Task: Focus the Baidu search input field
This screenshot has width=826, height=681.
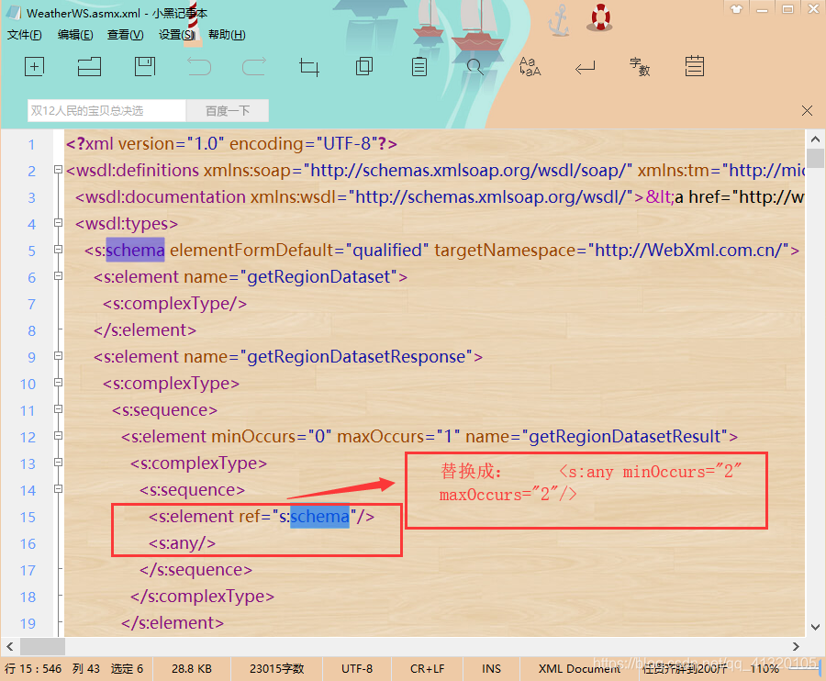Action: tap(107, 111)
